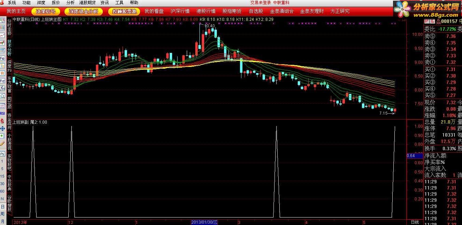Open the 港股期货 menu

point(87,2)
